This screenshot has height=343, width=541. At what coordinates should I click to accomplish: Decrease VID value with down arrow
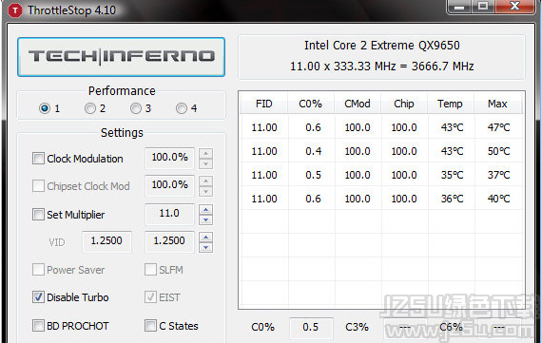[205, 248]
